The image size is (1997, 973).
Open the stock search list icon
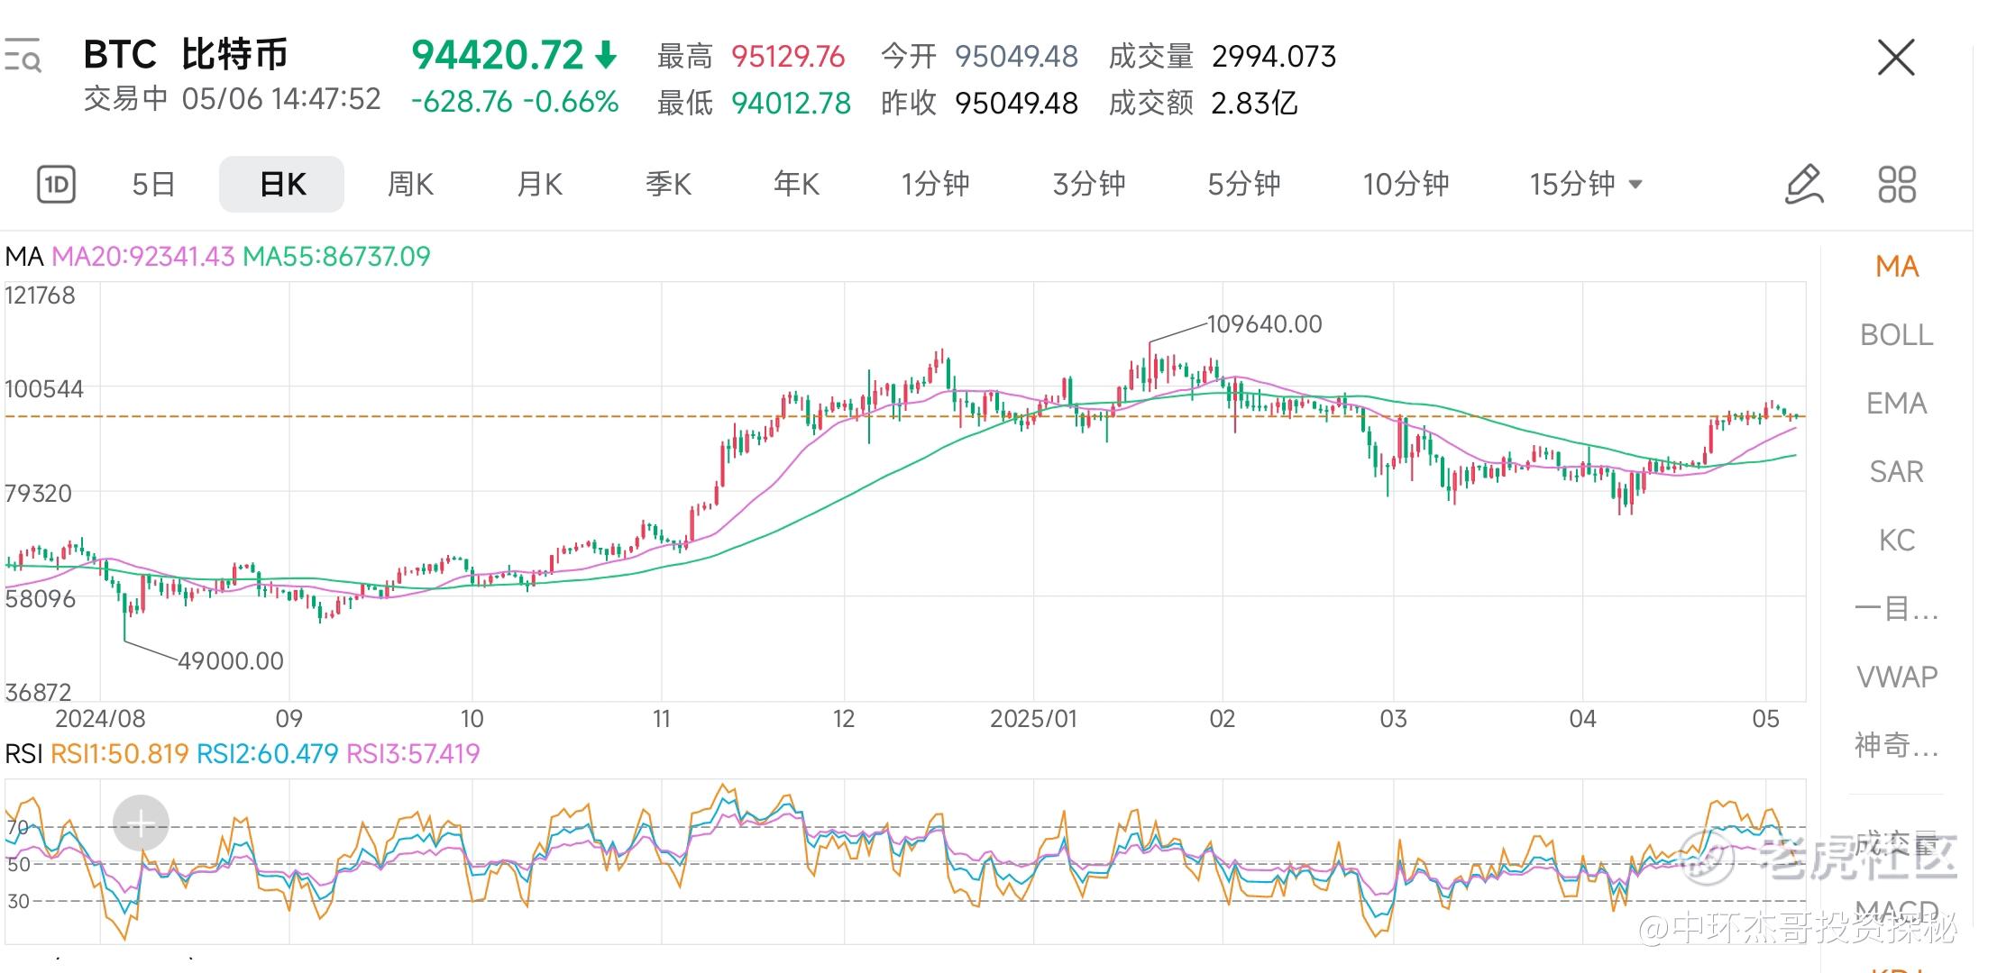tap(23, 56)
